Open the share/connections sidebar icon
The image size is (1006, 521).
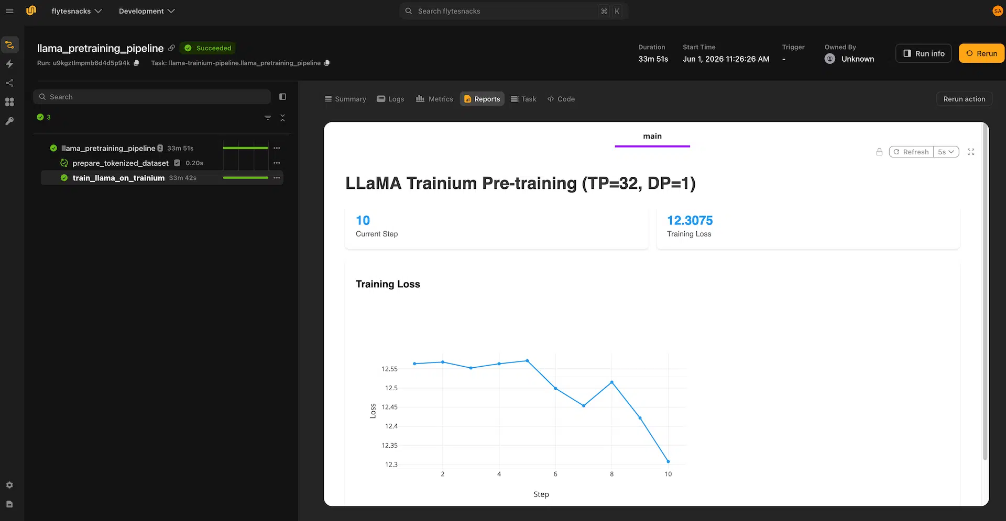coord(9,83)
